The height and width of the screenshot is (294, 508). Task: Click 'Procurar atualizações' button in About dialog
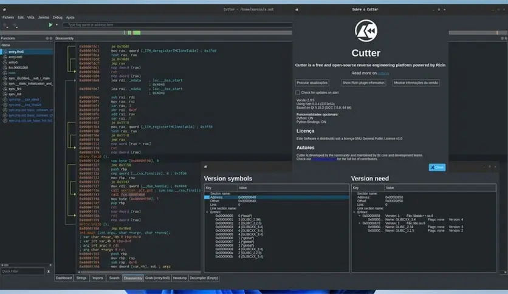[312, 83]
